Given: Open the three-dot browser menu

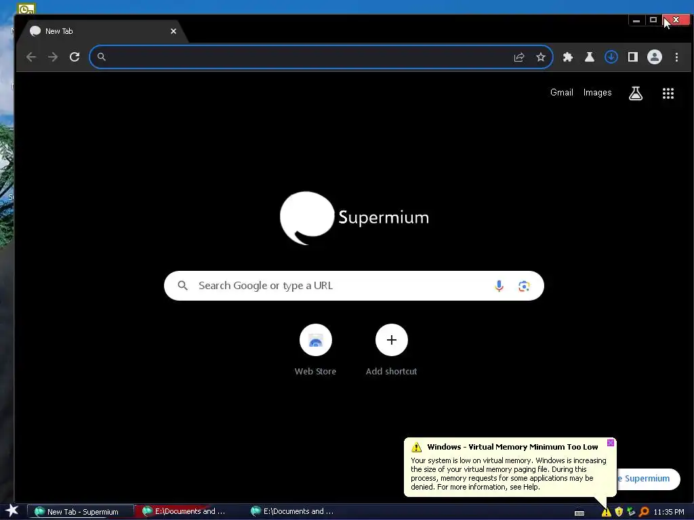Looking at the screenshot, I should (x=676, y=57).
